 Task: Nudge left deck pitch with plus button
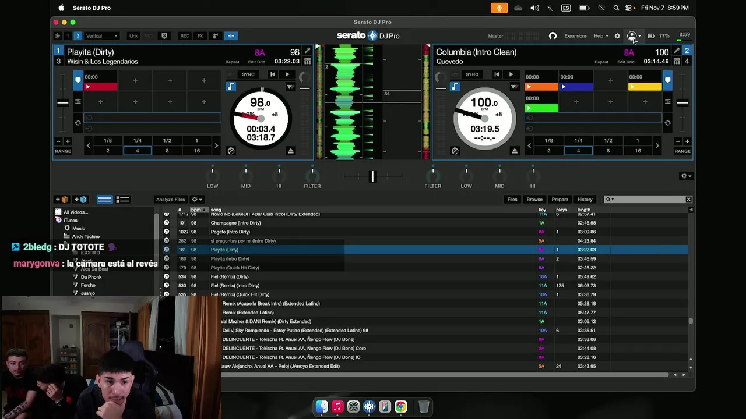[x=68, y=141]
